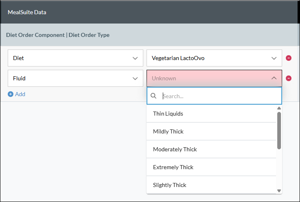The height and width of the screenshot is (202, 300).
Task: Open the Diet component dropdown
Action: [76, 58]
